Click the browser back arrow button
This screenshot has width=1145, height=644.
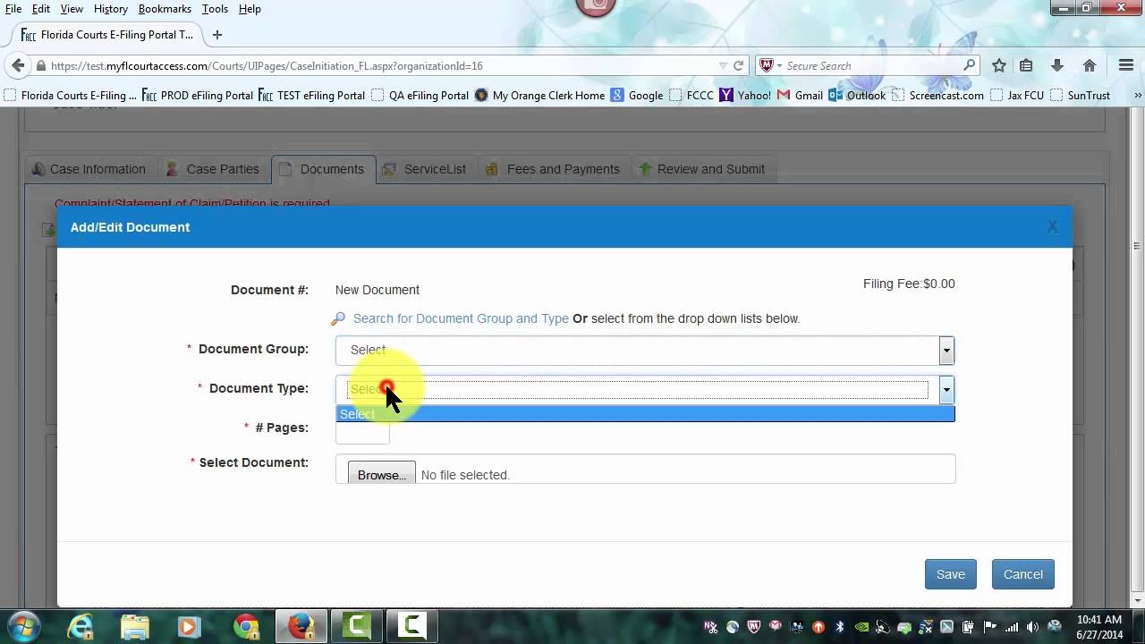(18, 65)
